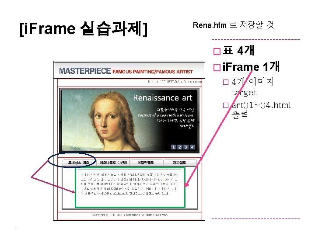
Task: Click the iFrame 실습과제 slide title
Action: click(84, 28)
